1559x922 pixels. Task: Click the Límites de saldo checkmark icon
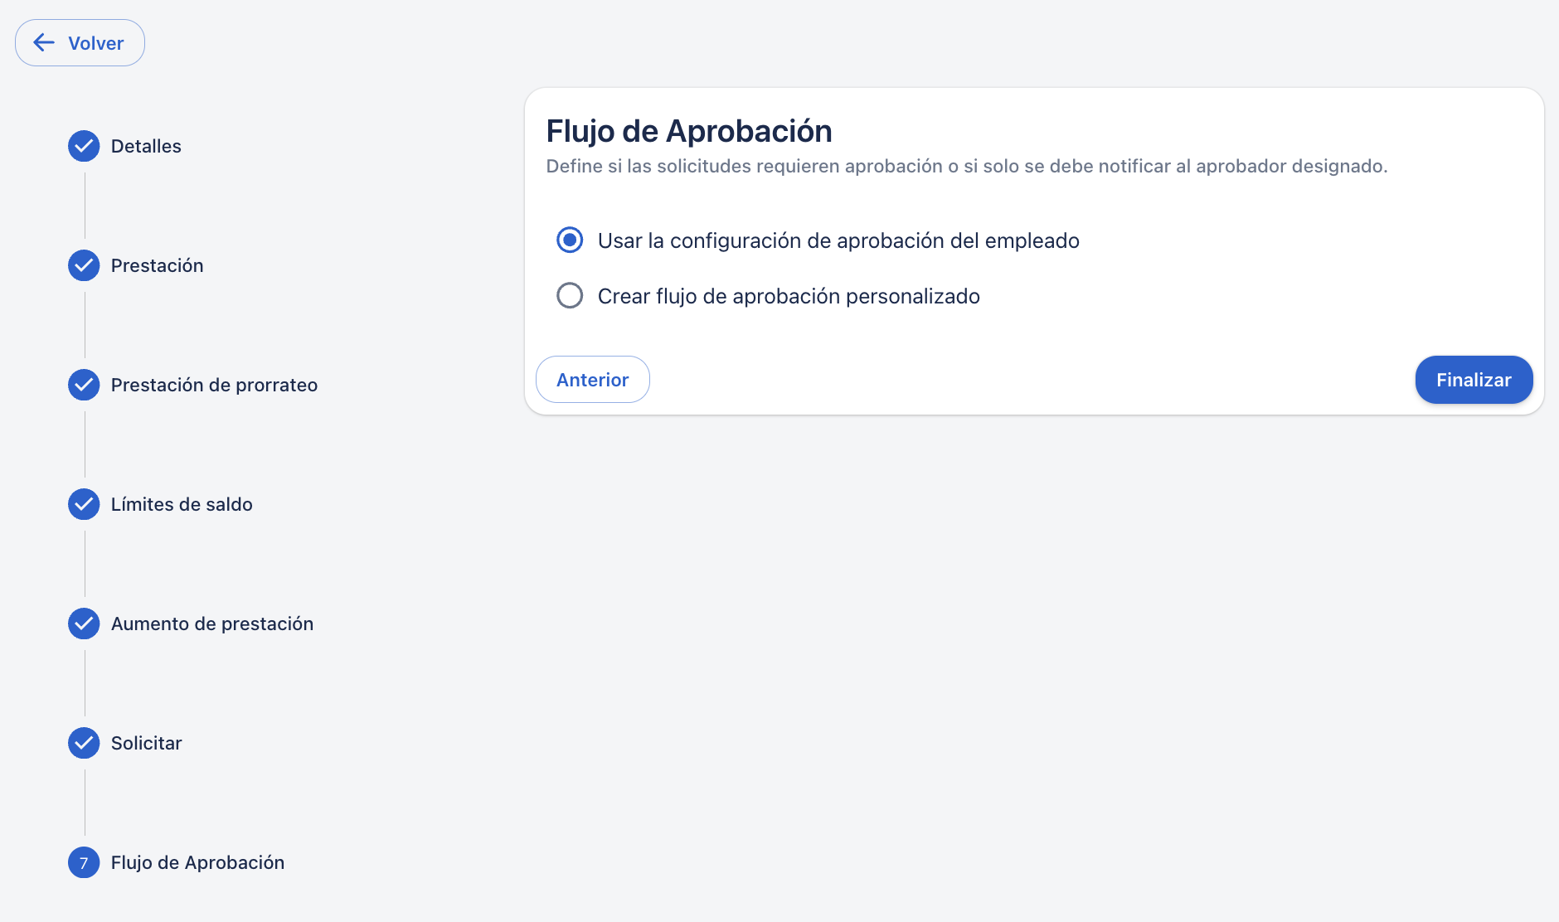[84, 504]
